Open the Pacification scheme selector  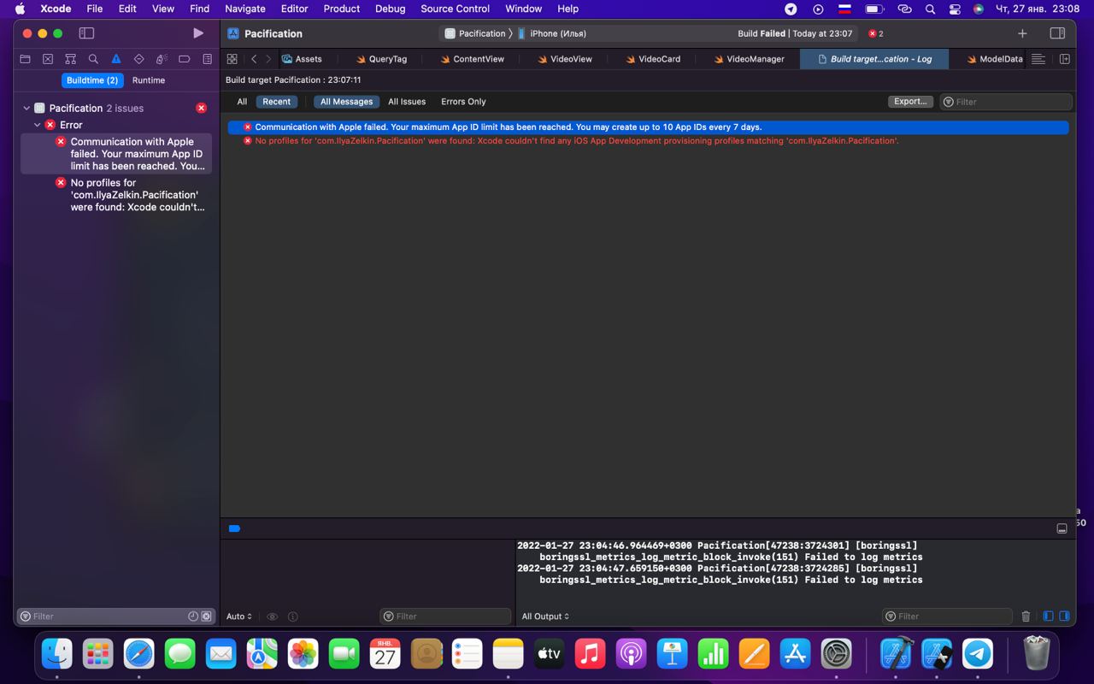tap(475, 33)
